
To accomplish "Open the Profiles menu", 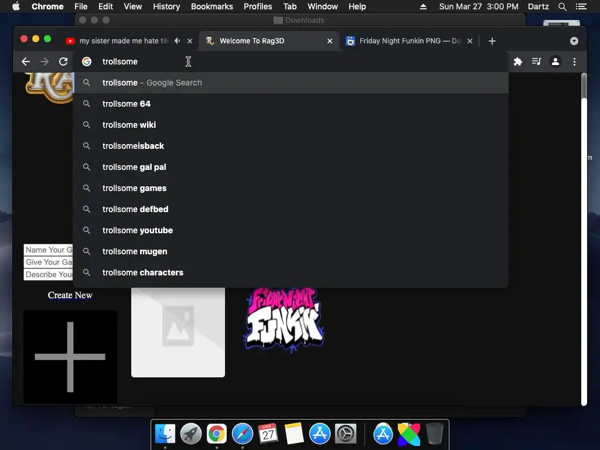I will (258, 6).
